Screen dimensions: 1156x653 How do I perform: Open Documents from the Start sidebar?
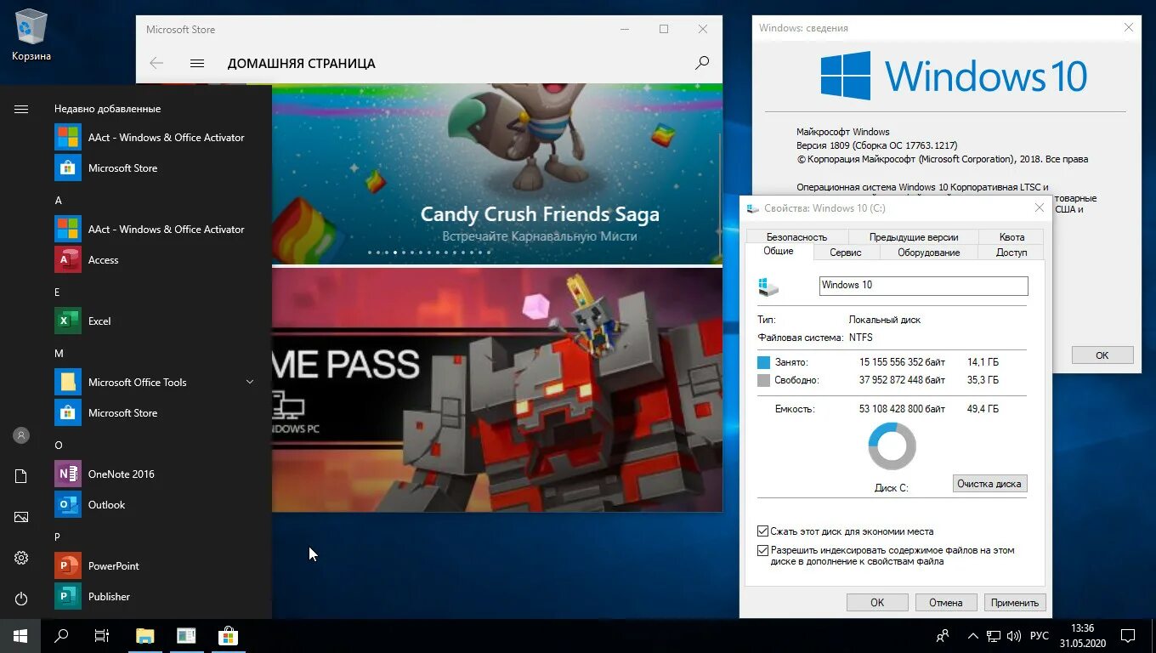(21, 476)
